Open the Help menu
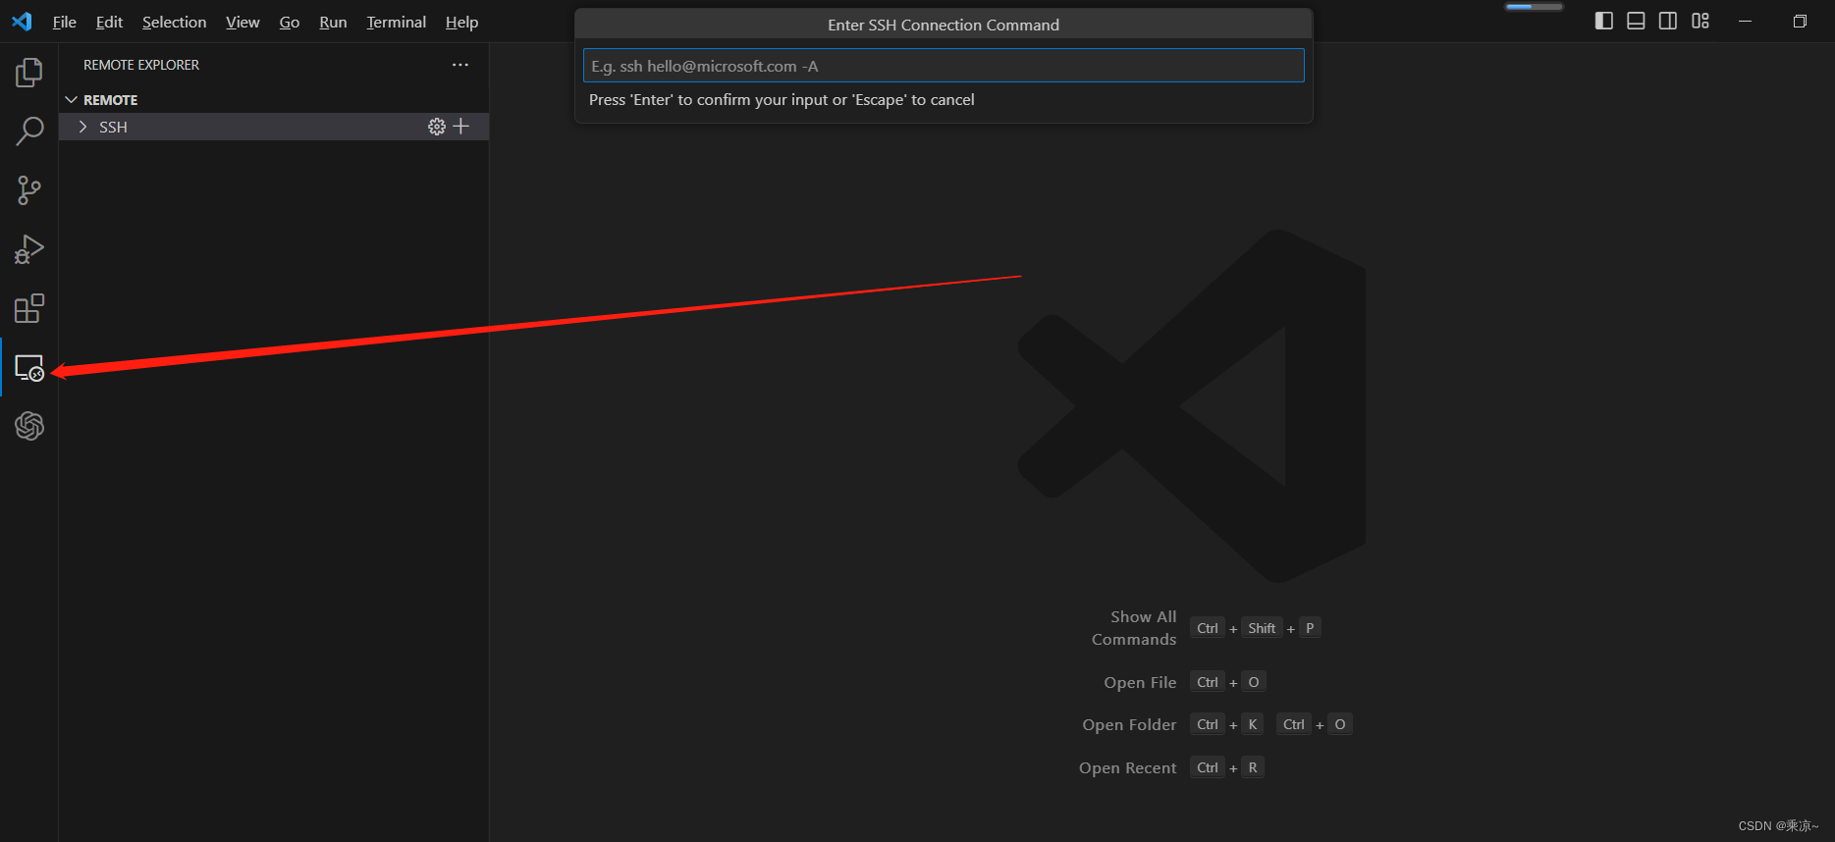Viewport: 1835px width, 842px height. (461, 22)
